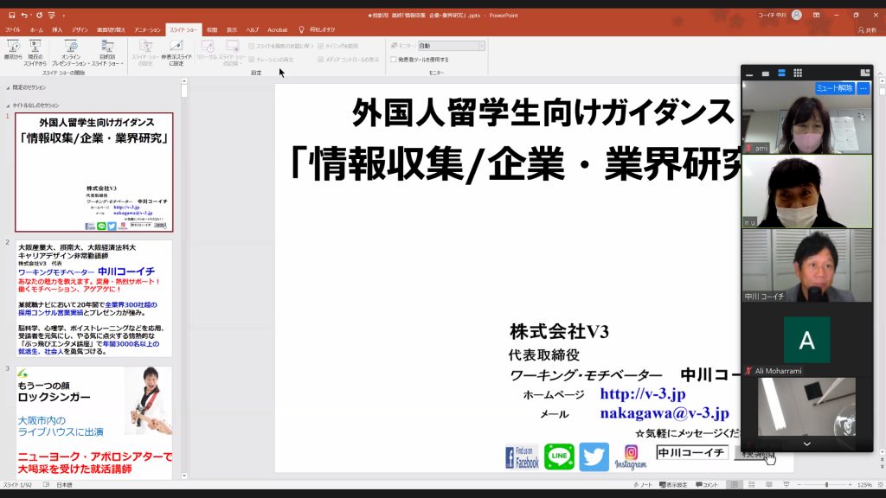Click the ミュート解除 unmute button
Screen dimensions: 886x498
(834, 88)
